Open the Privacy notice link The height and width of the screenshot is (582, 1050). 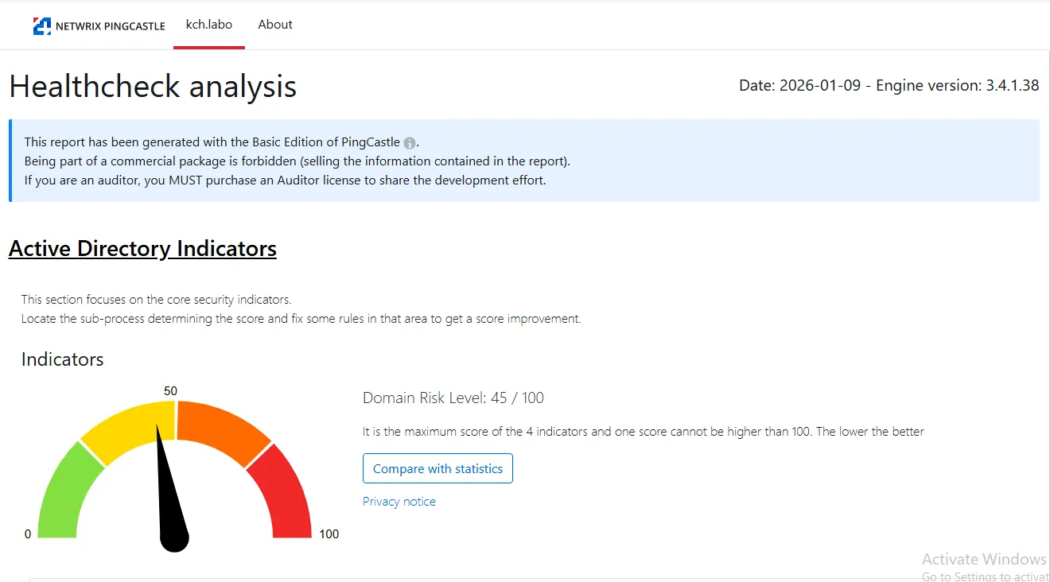[399, 502]
